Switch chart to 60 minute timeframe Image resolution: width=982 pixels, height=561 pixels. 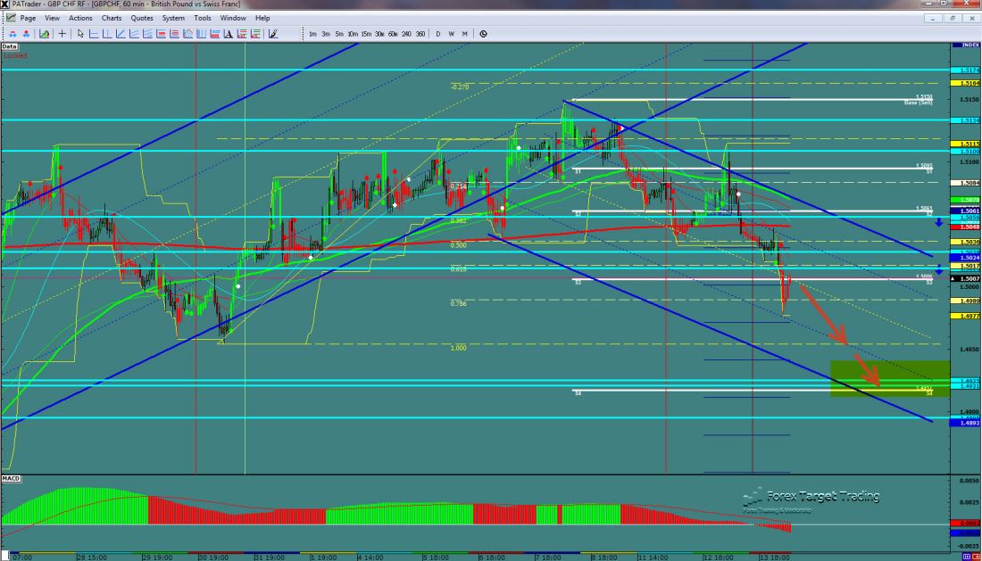point(392,34)
